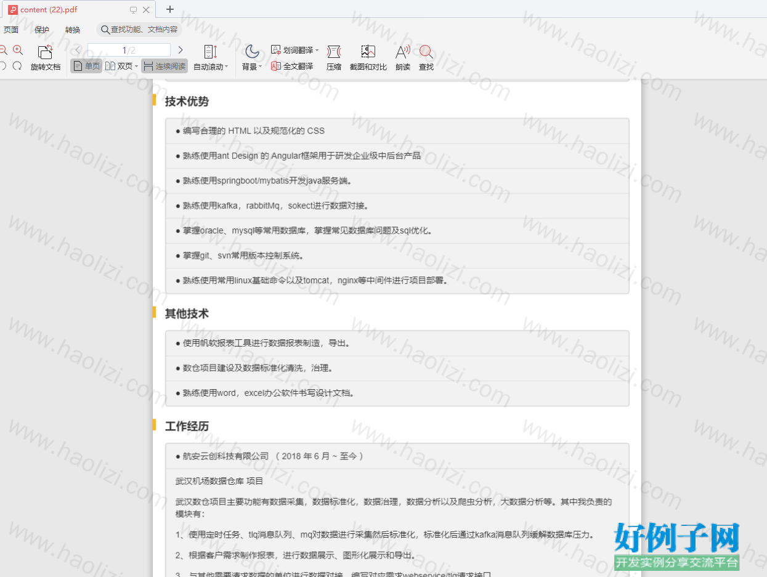The height and width of the screenshot is (577, 767).
Task: Enable 划词翻译 word translation
Action: [292, 50]
